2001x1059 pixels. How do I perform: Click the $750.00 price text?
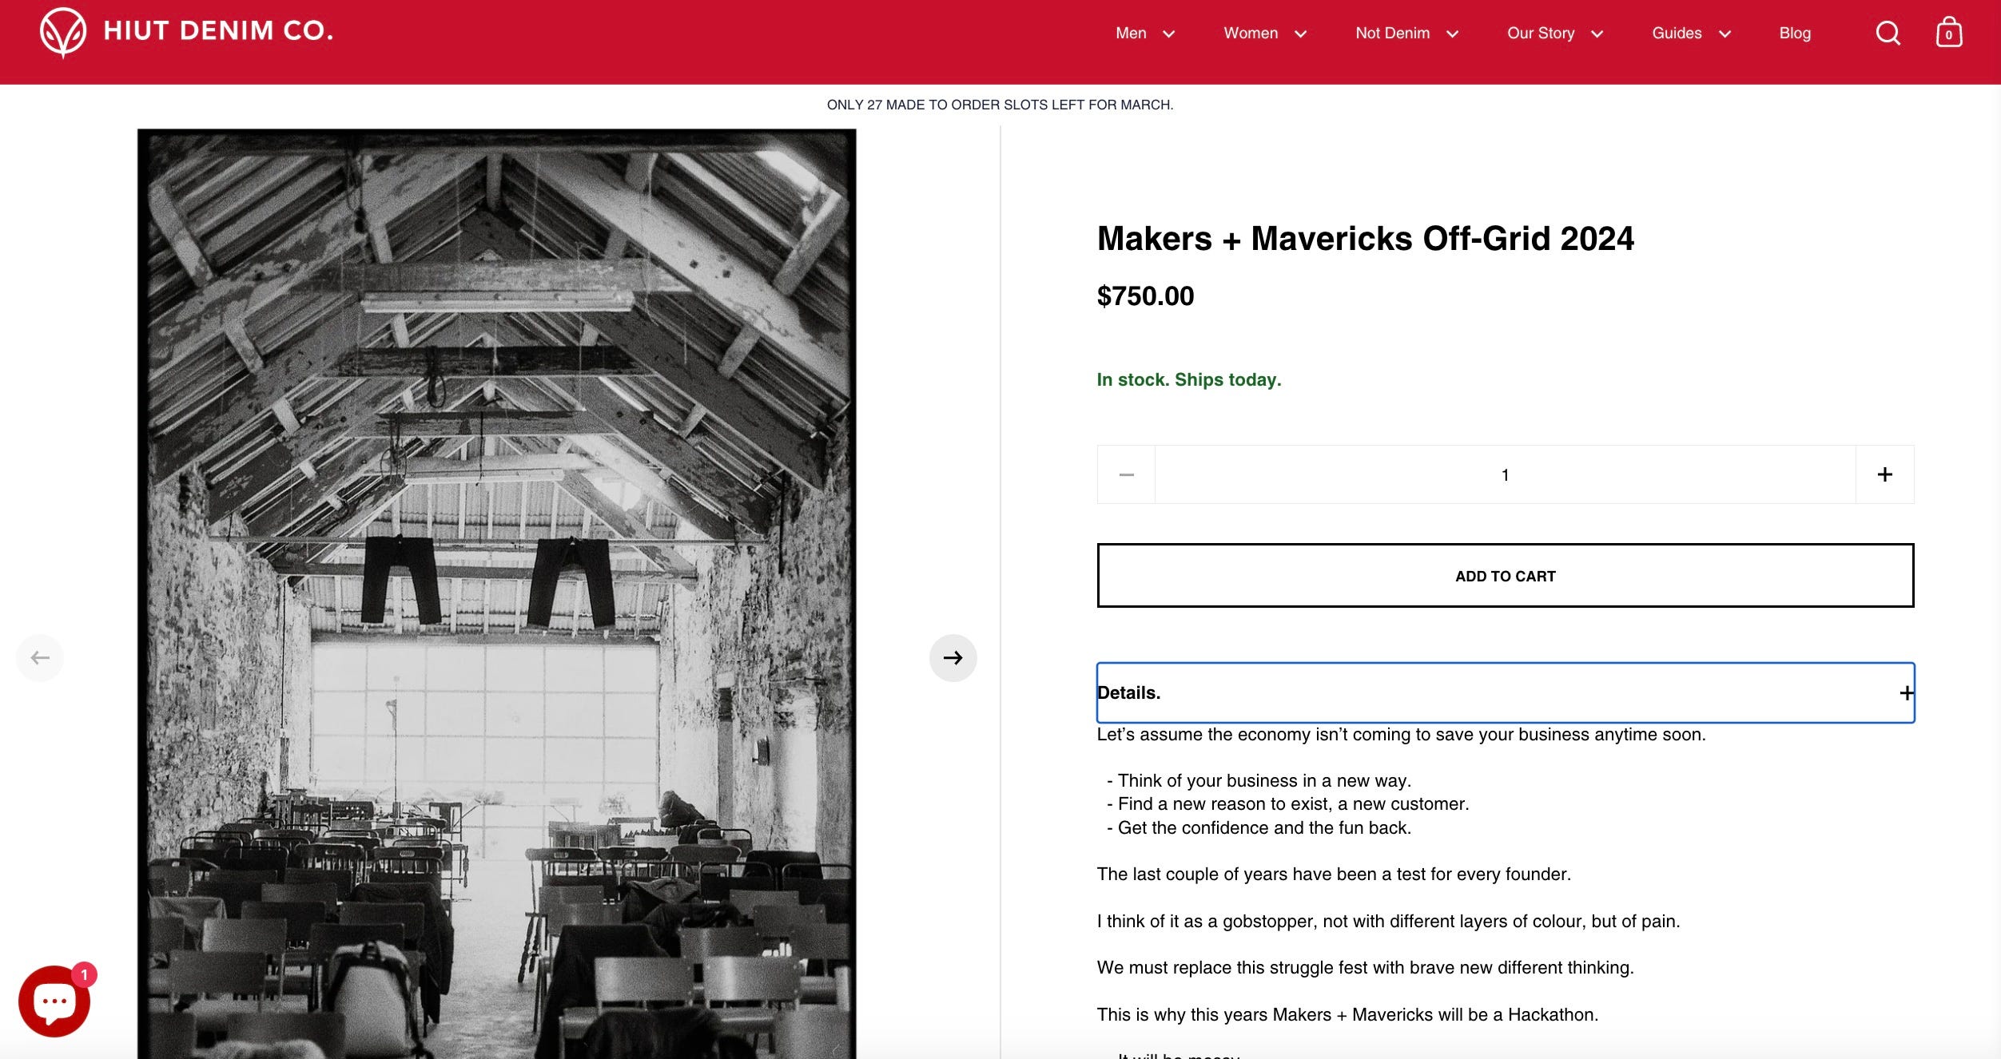pos(1145,296)
